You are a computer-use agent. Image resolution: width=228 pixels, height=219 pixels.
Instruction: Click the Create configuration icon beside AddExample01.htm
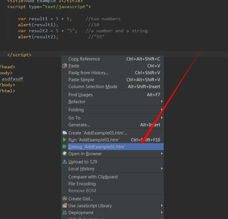tap(65, 133)
